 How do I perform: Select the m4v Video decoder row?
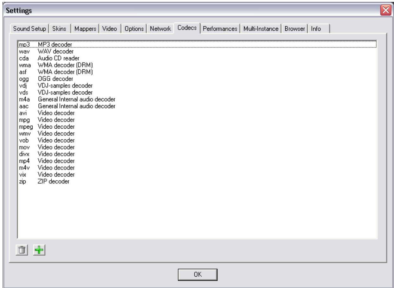[x=197, y=168]
